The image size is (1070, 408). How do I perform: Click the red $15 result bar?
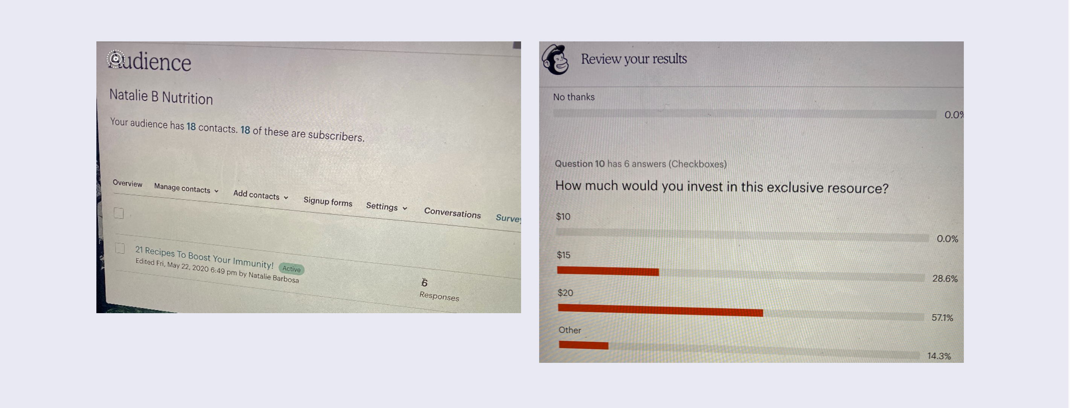(x=608, y=271)
